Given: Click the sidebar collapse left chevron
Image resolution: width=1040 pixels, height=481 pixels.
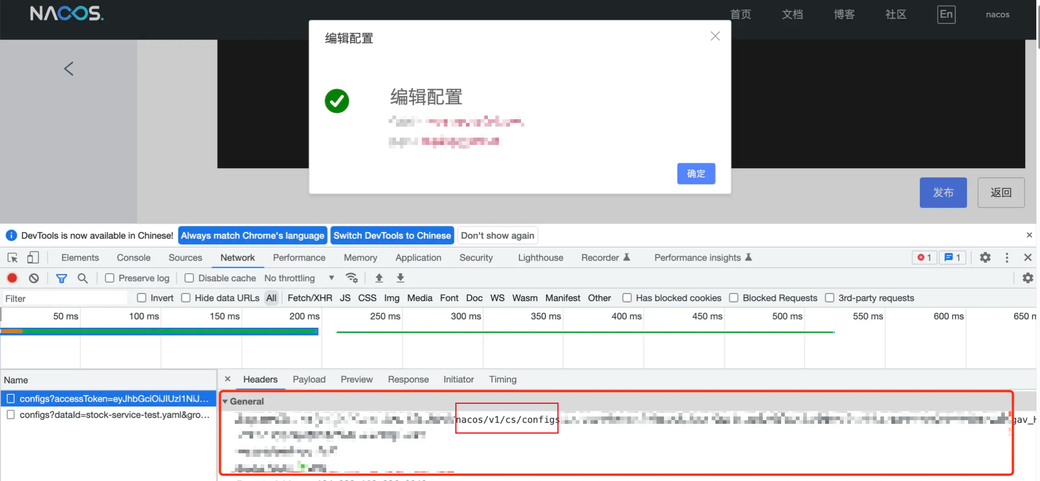Looking at the screenshot, I should coord(69,69).
